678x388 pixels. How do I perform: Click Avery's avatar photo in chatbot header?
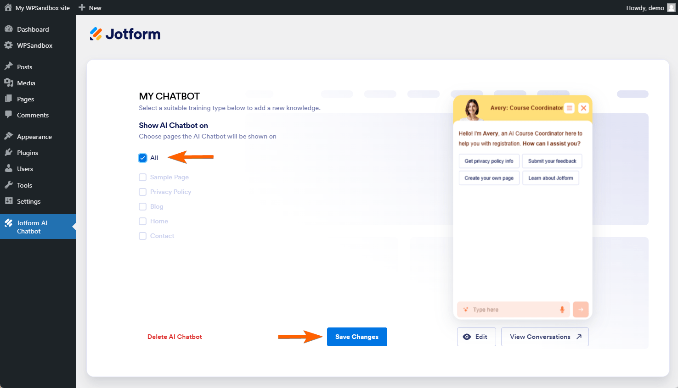[x=472, y=109]
